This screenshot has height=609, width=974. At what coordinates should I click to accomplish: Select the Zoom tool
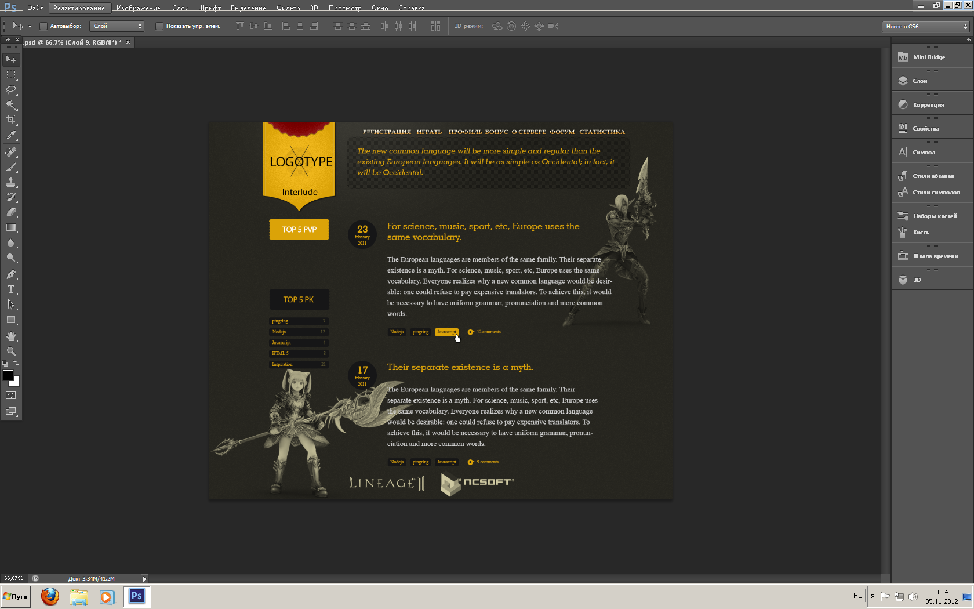pos(11,351)
